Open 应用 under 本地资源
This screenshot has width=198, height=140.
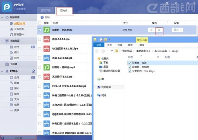click(14, 47)
